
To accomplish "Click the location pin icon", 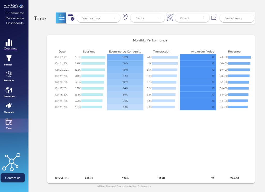I will [x=125, y=18].
